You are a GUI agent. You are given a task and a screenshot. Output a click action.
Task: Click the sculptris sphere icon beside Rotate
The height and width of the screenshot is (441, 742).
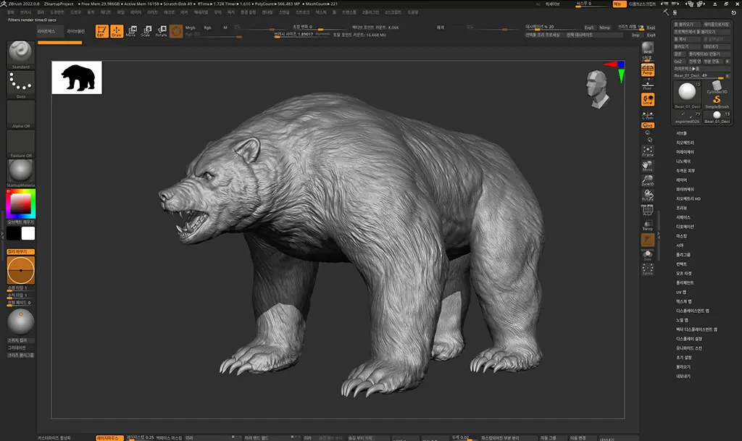tap(176, 31)
